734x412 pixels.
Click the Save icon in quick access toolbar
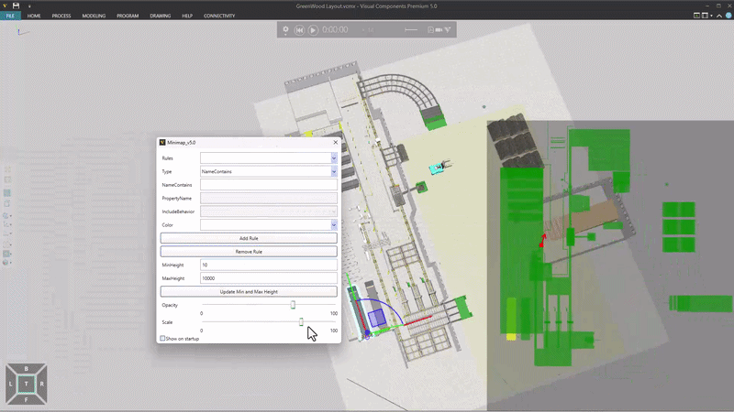17,5
